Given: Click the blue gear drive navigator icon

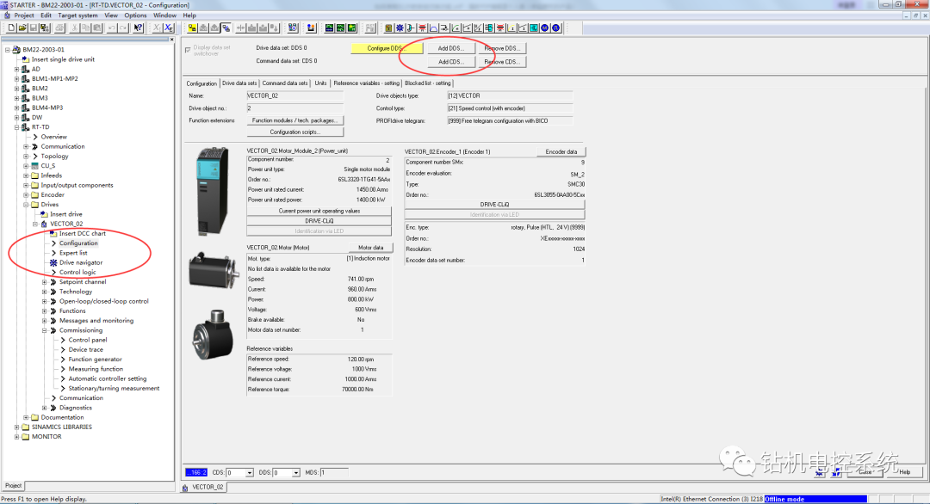Looking at the screenshot, I should pyautogui.click(x=400, y=28).
